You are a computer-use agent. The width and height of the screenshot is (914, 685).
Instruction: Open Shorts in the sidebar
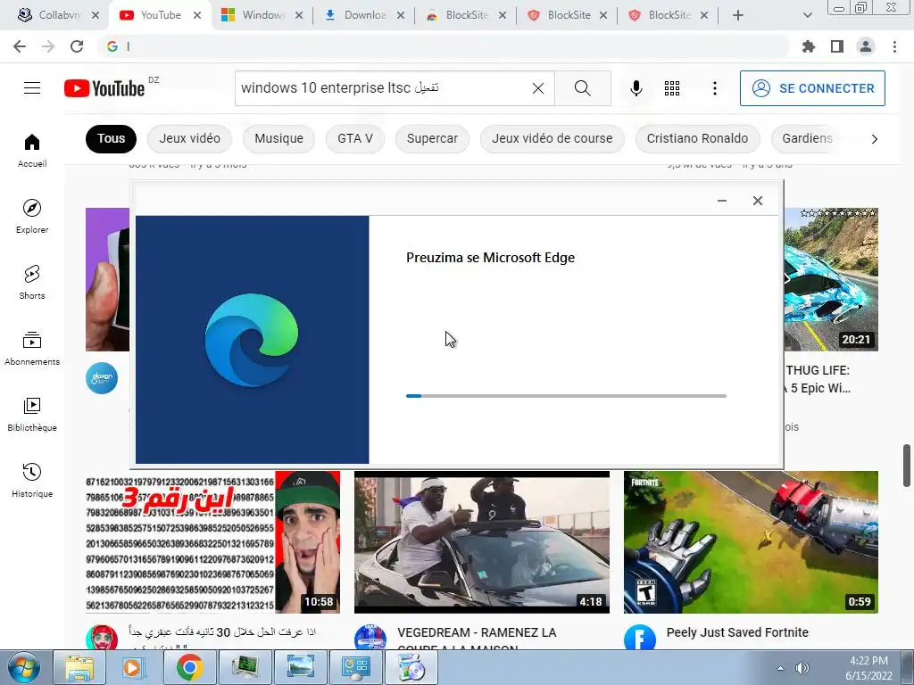(x=32, y=283)
